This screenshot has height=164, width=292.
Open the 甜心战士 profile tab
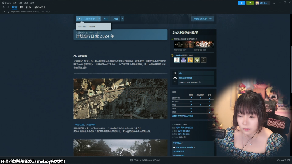[x=40, y=7]
